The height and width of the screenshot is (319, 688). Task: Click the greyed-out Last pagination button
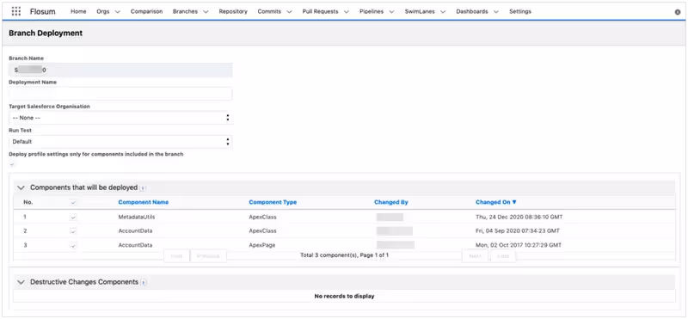click(x=503, y=256)
